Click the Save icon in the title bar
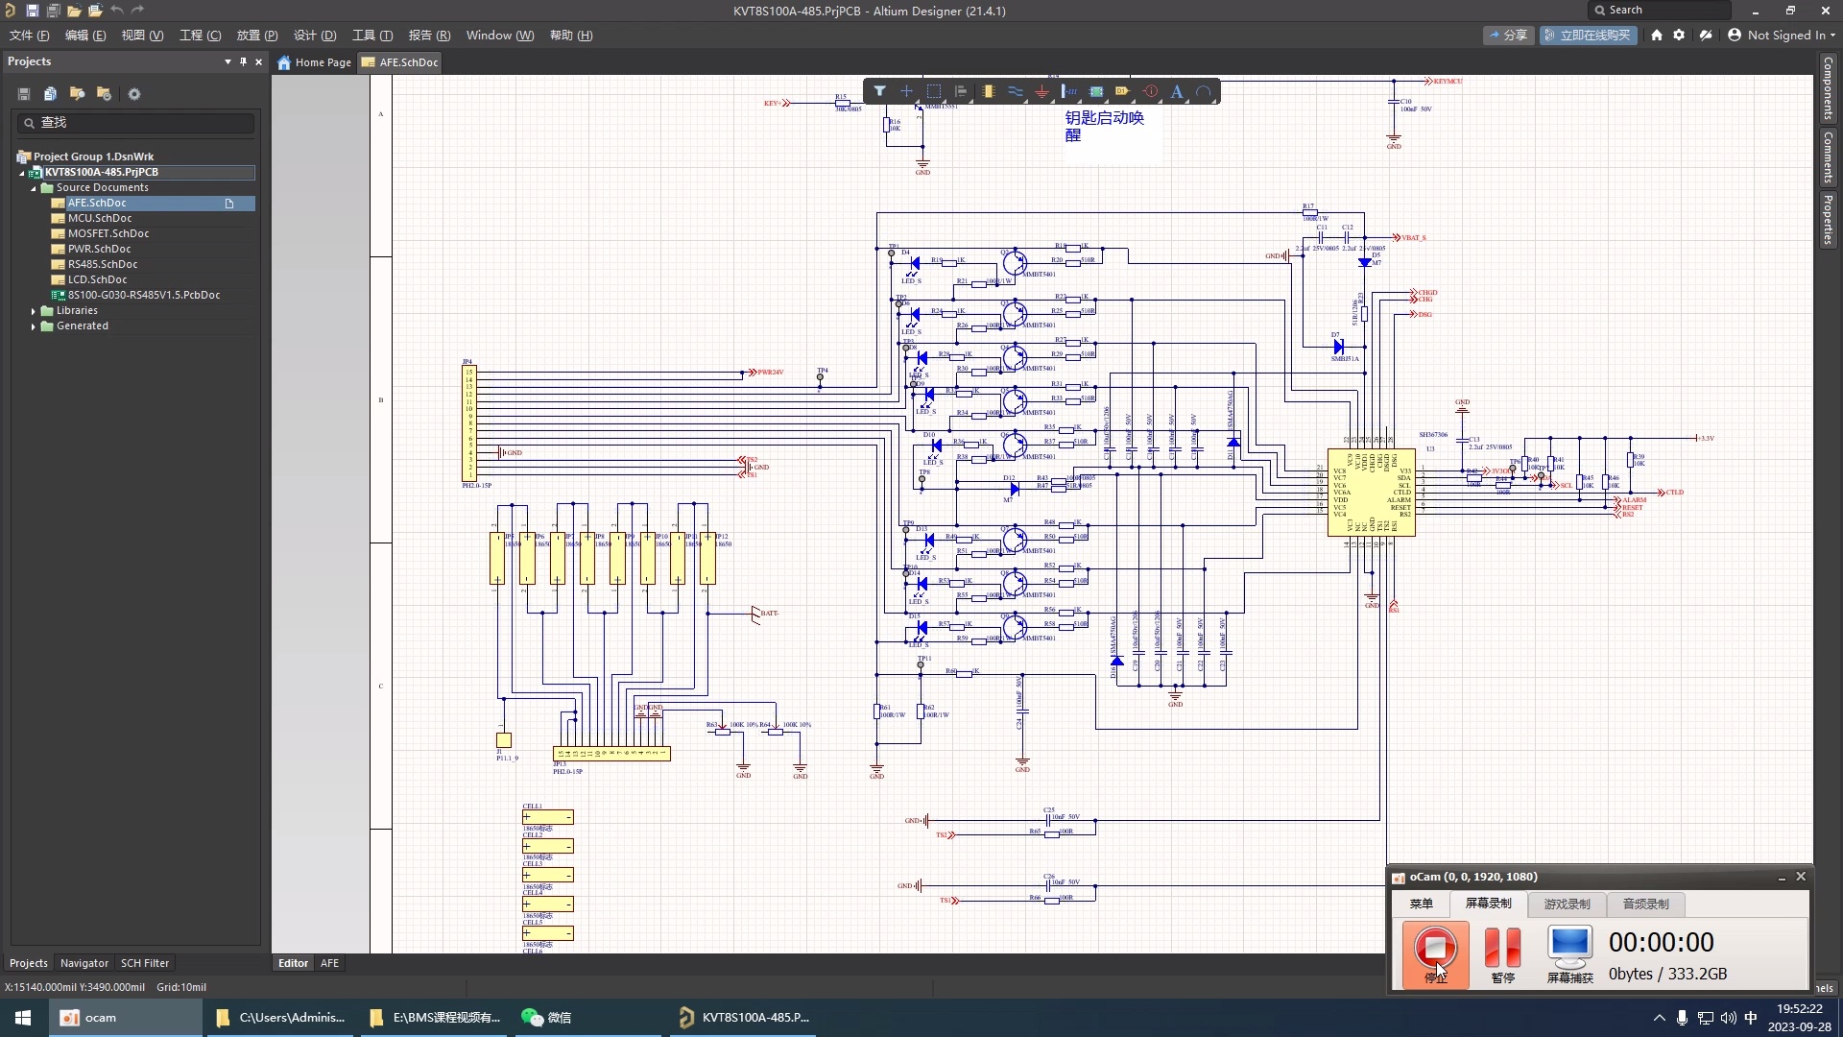Image resolution: width=1843 pixels, height=1037 pixels. pyautogui.click(x=32, y=11)
